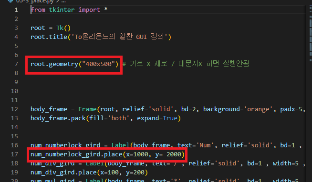The height and width of the screenshot is (182, 312).
Task: Click the 'GUI' word in the title string
Action: point(141,37)
